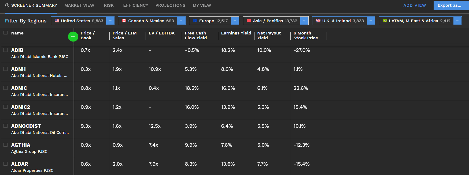Check the ADNH row checkbox
Image resolution: width=469 pixels, height=175 pixels.
click(5, 69)
